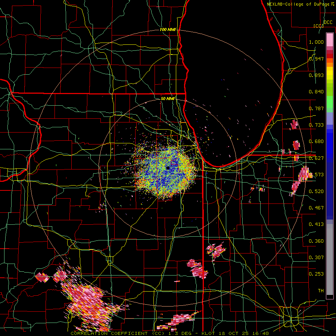Image resolution: width=336 pixels, height=336 pixels.
Task: Pick the gray color bar segment
Action: pyautogui.click(x=330, y=259)
